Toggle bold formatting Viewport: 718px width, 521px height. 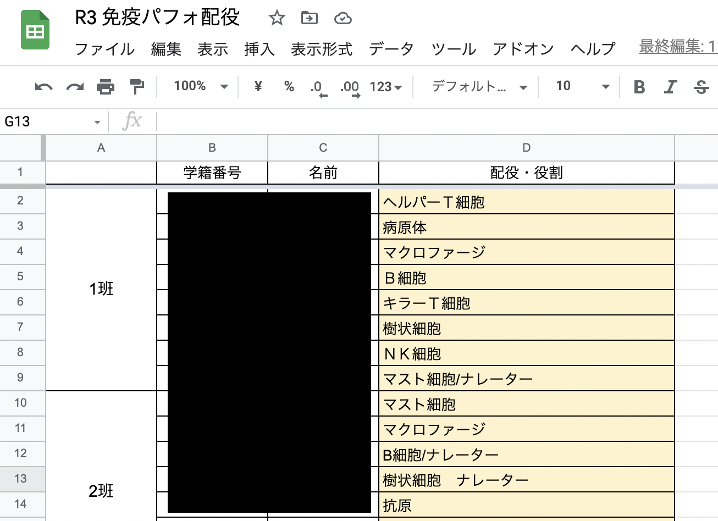tap(639, 87)
